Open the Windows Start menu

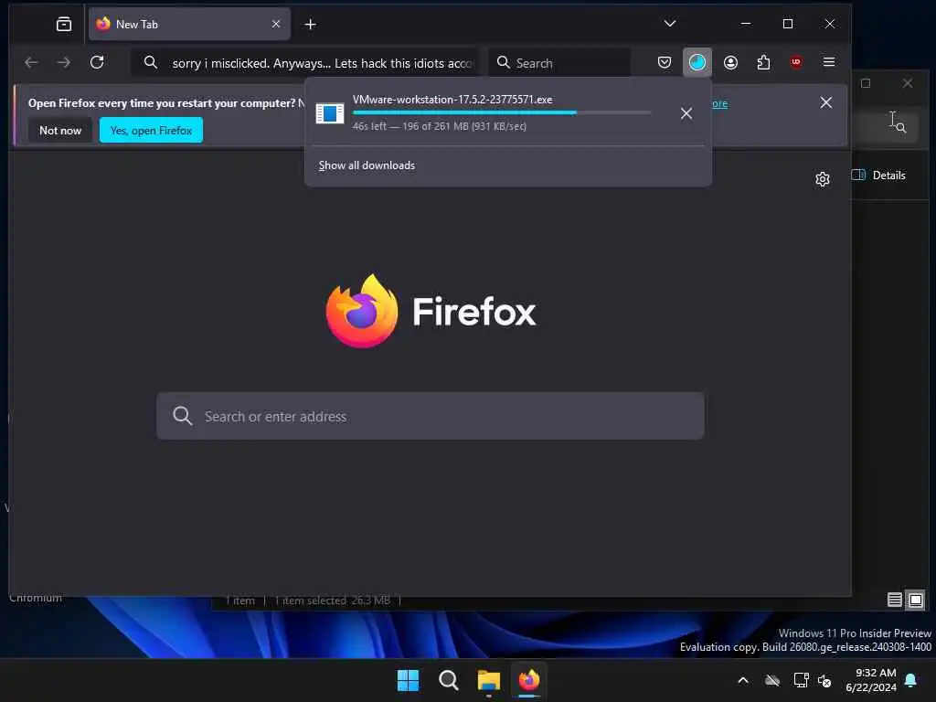tap(409, 680)
